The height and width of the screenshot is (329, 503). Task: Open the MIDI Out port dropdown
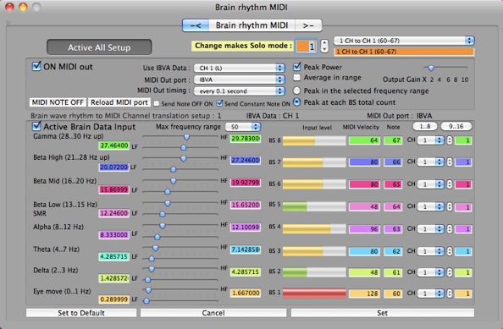(x=240, y=80)
